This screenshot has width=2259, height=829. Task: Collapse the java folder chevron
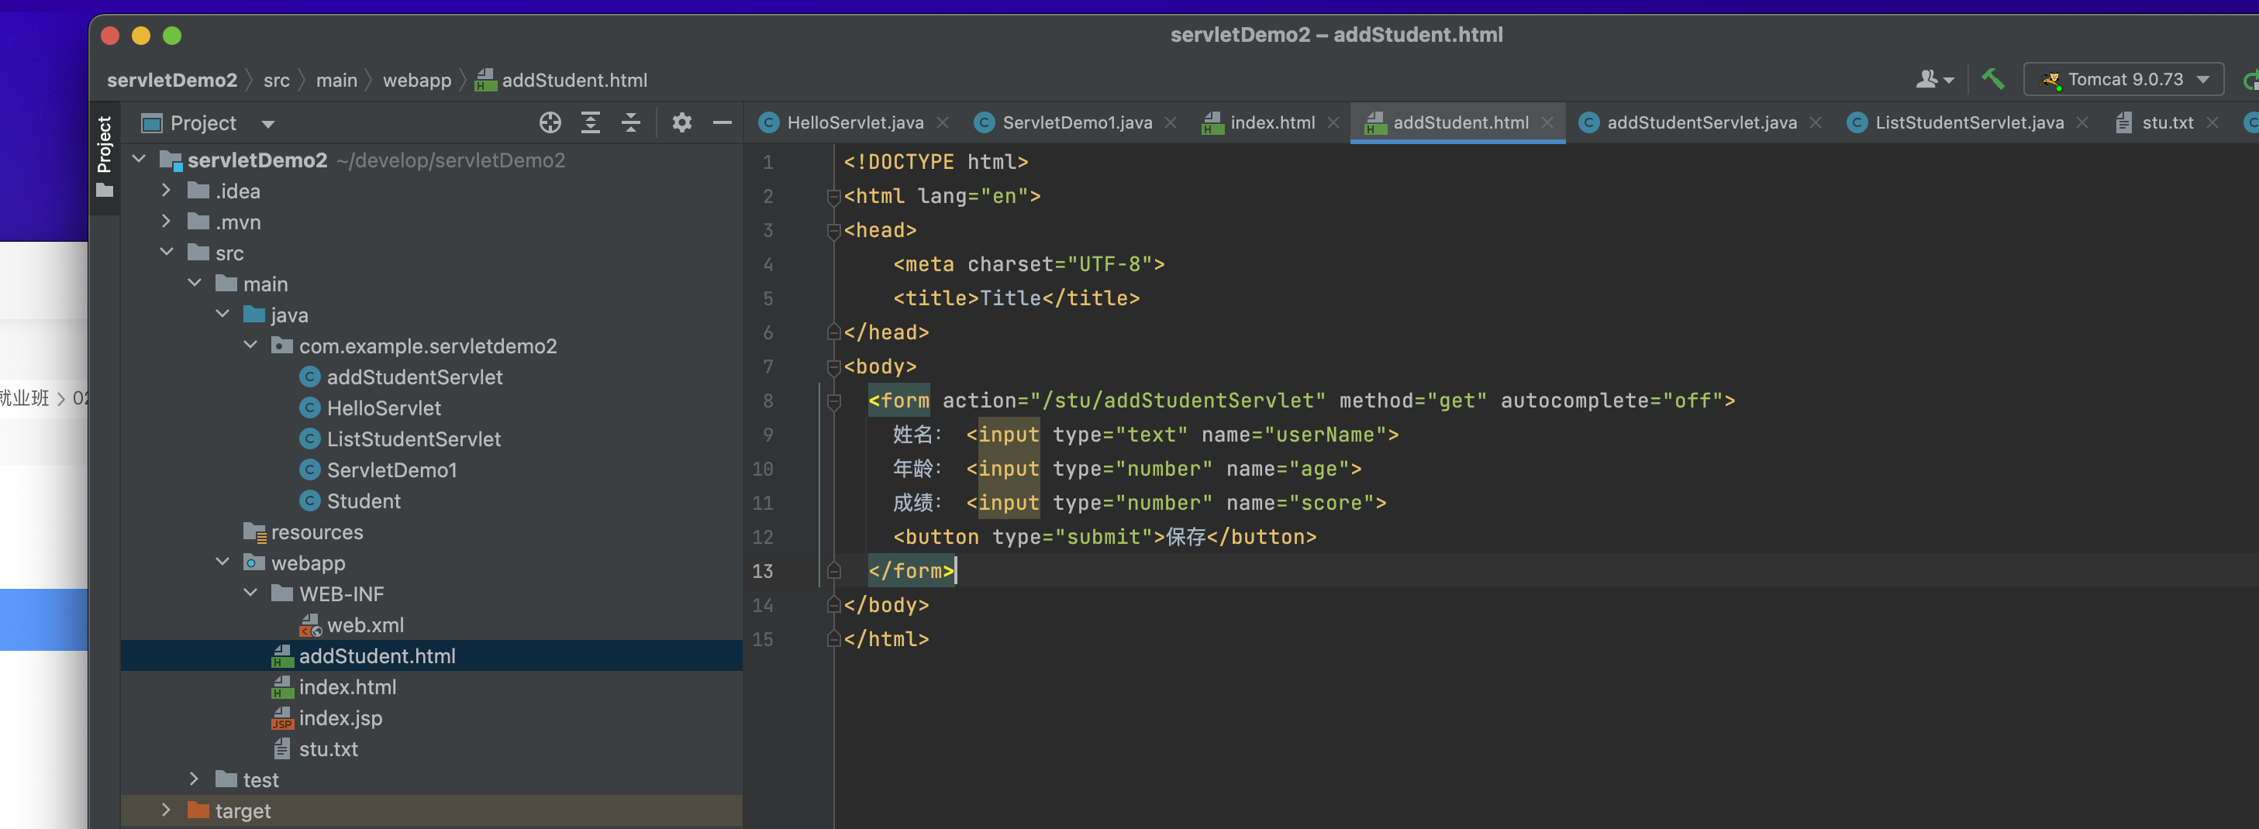click(x=222, y=315)
